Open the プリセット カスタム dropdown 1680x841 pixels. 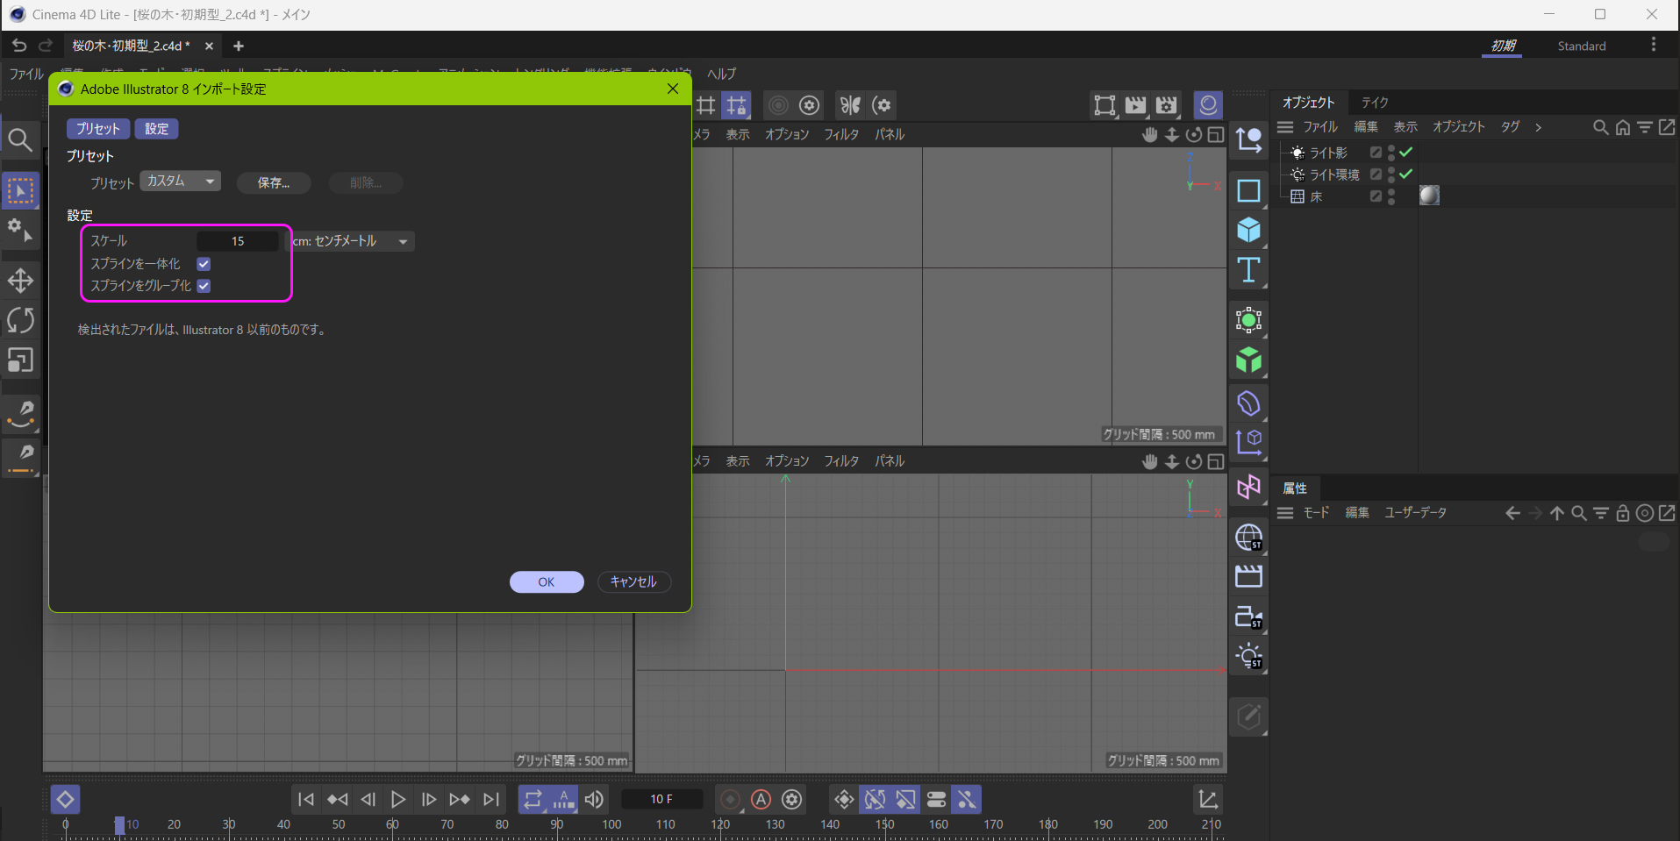pos(181,182)
